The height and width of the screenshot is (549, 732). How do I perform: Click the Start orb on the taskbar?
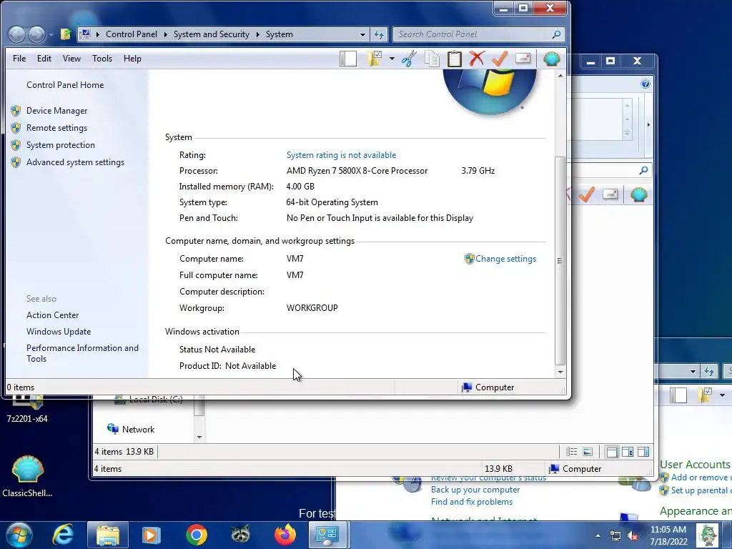19,535
